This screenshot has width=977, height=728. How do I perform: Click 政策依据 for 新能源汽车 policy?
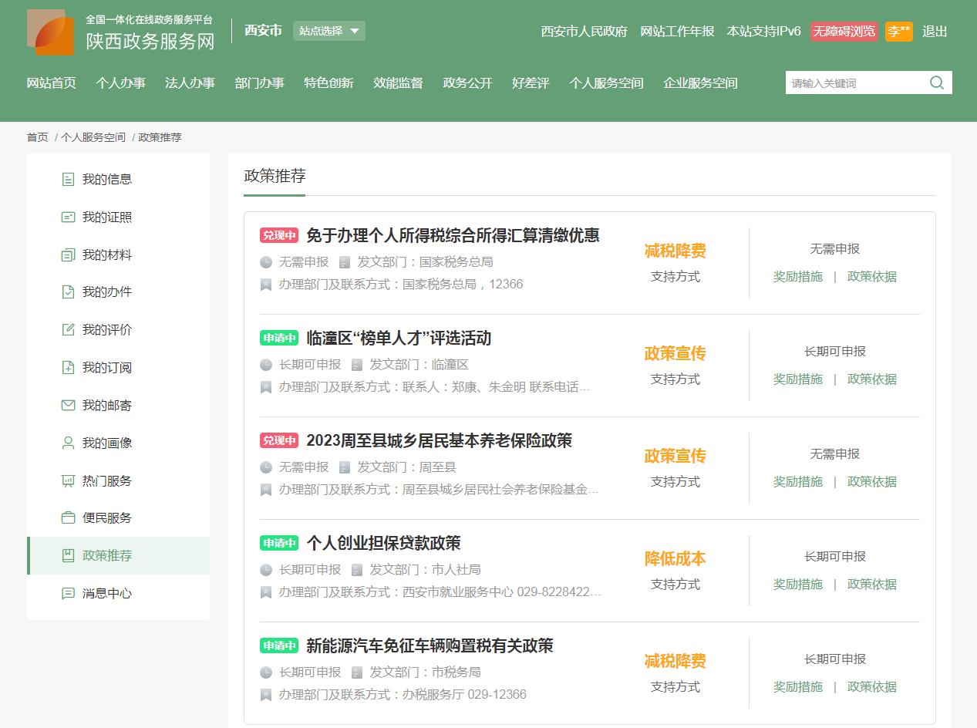click(872, 687)
